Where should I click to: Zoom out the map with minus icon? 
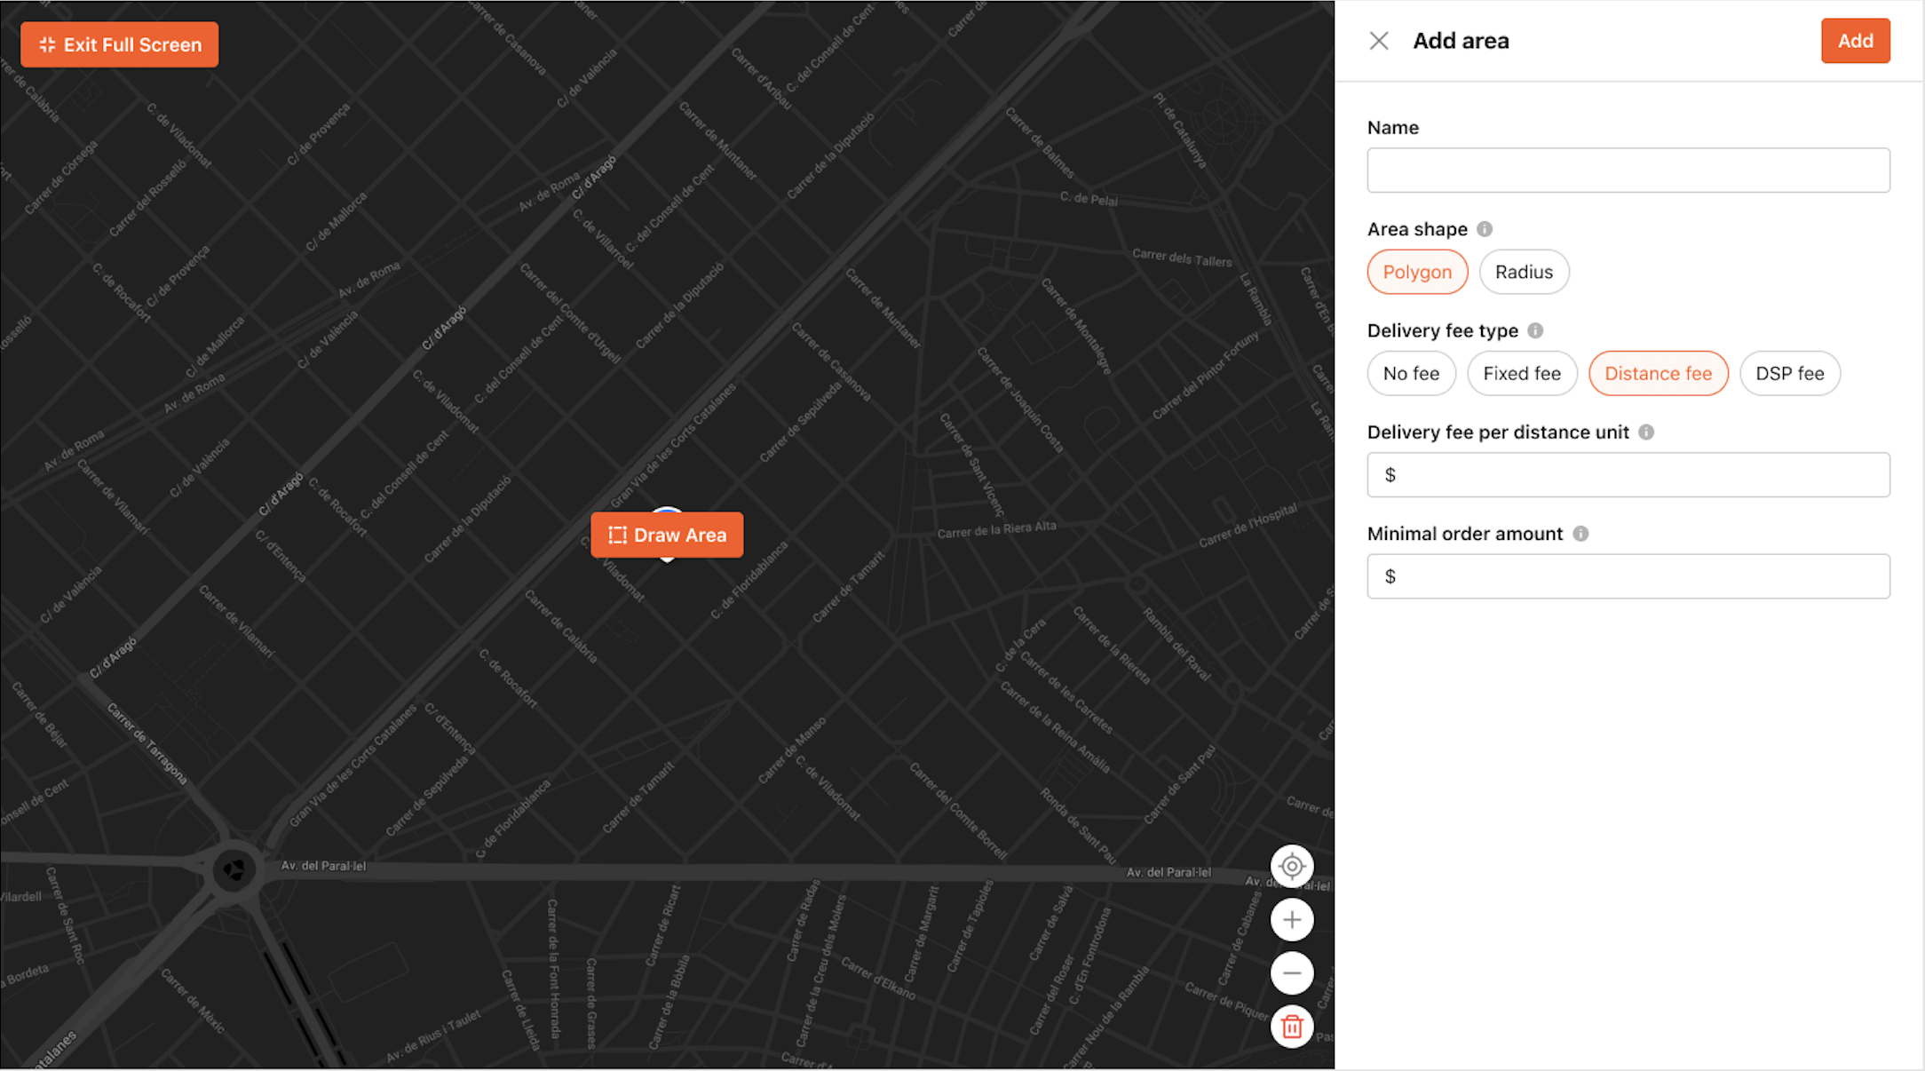1292,973
